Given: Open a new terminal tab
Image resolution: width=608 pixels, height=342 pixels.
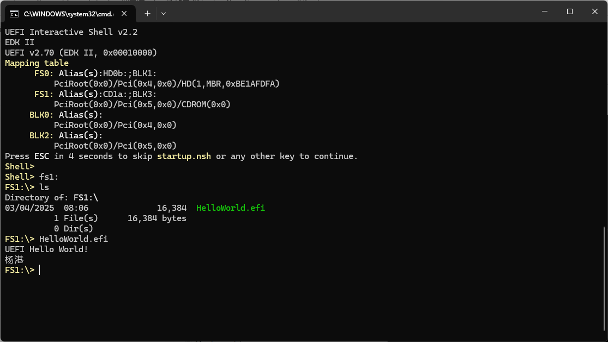Looking at the screenshot, I should 147,14.
